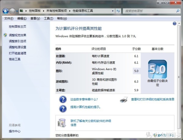Expand the arrow after 所有控制面板项 breadcrumb

point(70,11)
